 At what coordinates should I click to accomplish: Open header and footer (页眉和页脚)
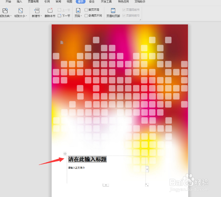[113, 13]
